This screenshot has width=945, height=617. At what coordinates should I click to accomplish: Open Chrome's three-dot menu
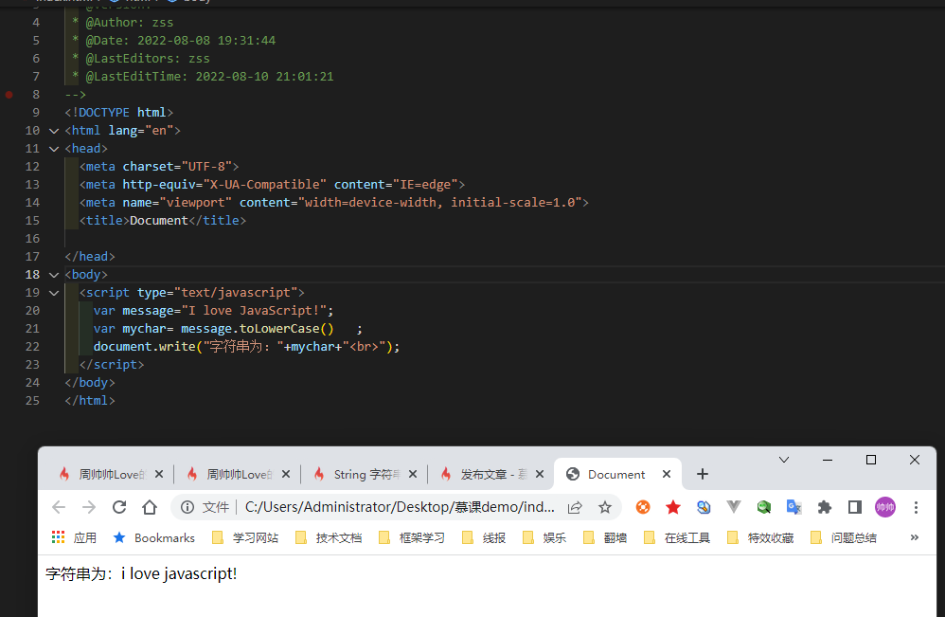(916, 507)
